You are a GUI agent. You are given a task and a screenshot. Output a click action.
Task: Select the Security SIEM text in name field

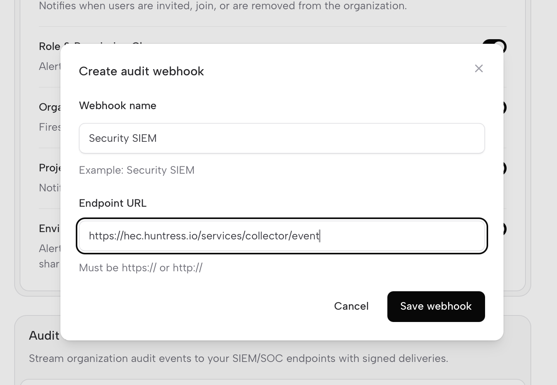(x=122, y=138)
